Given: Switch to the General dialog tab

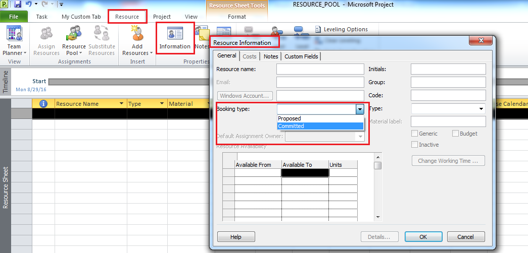Looking at the screenshot, I should [227, 56].
